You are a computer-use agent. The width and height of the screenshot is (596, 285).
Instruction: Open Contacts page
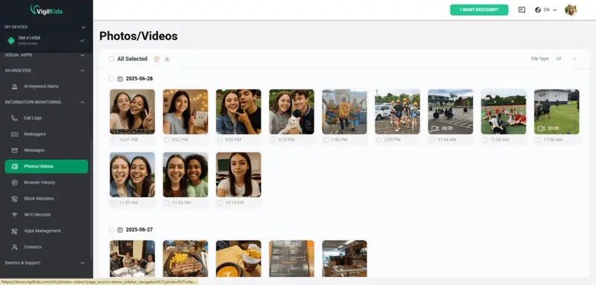pyautogui.click(x=46, y=247)
